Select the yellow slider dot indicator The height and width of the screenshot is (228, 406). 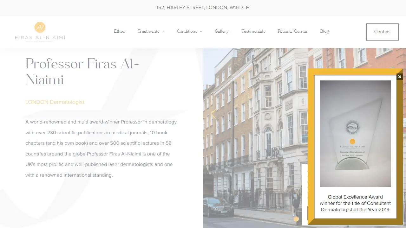point(296,219)
